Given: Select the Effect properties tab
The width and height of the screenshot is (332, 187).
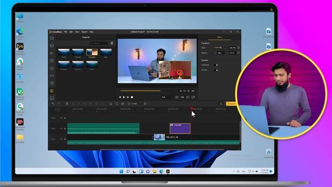Looking at the screenshot, I should coord(219,37).
